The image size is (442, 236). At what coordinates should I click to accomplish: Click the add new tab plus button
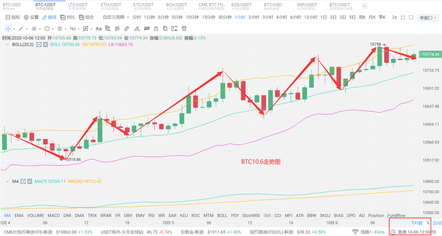364,6
